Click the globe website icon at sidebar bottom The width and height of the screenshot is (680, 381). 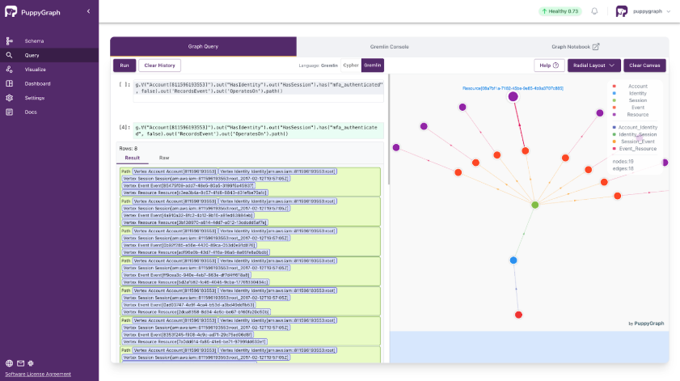coord(9,363)
